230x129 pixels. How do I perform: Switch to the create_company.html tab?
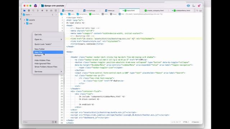coord(154,10)
